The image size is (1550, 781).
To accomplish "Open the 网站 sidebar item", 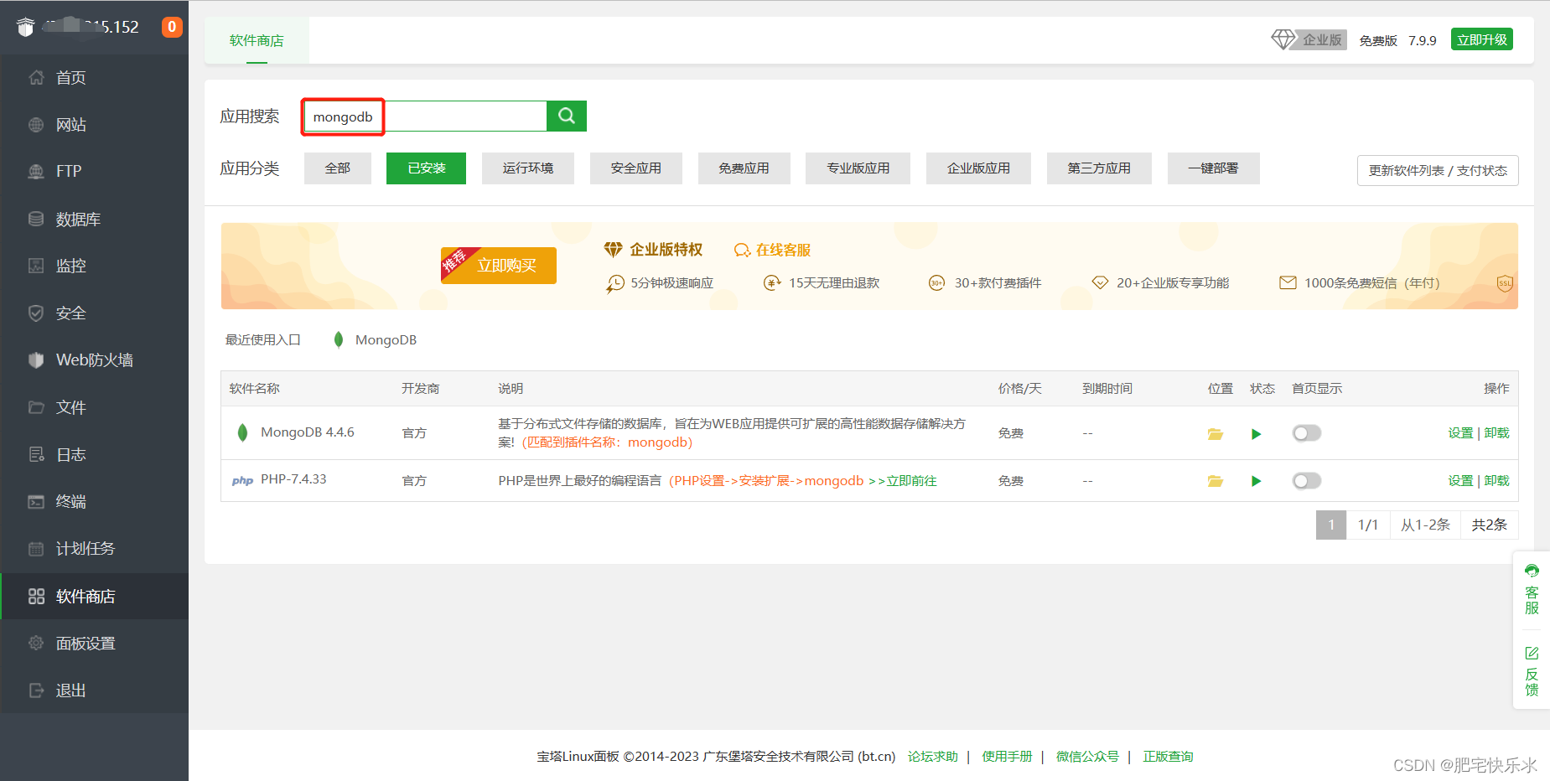I will click(x=94, y=125).
